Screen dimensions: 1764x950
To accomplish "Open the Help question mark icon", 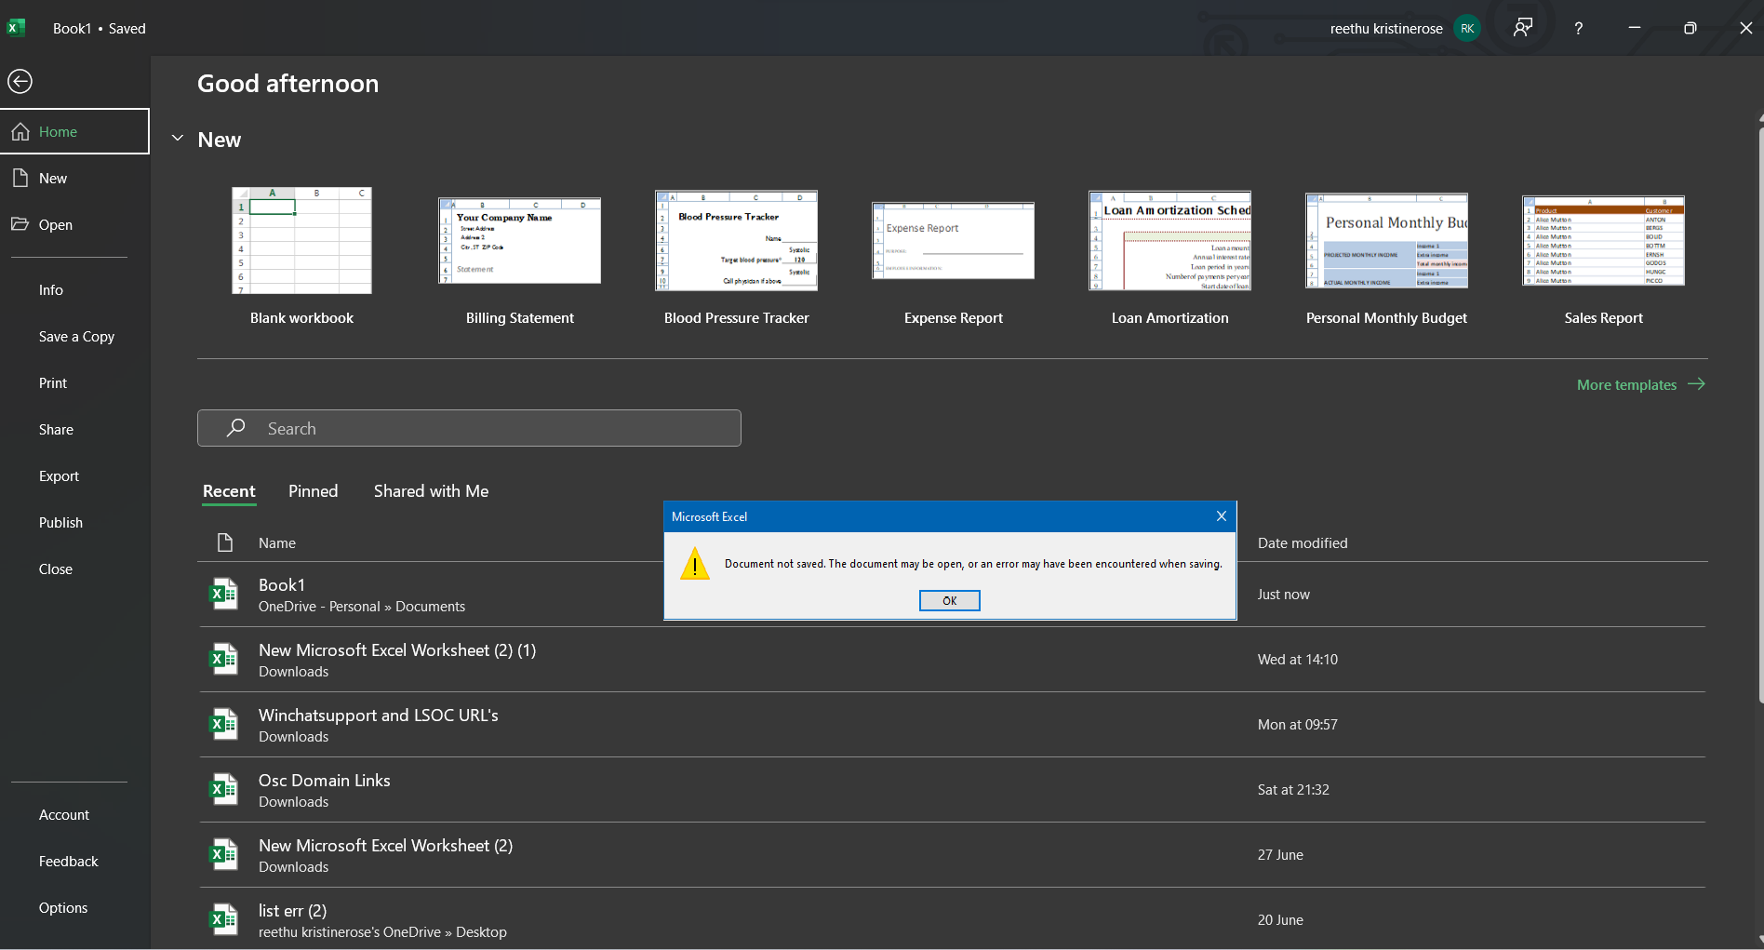I will pyautogui.click(x=1578, y=29).
